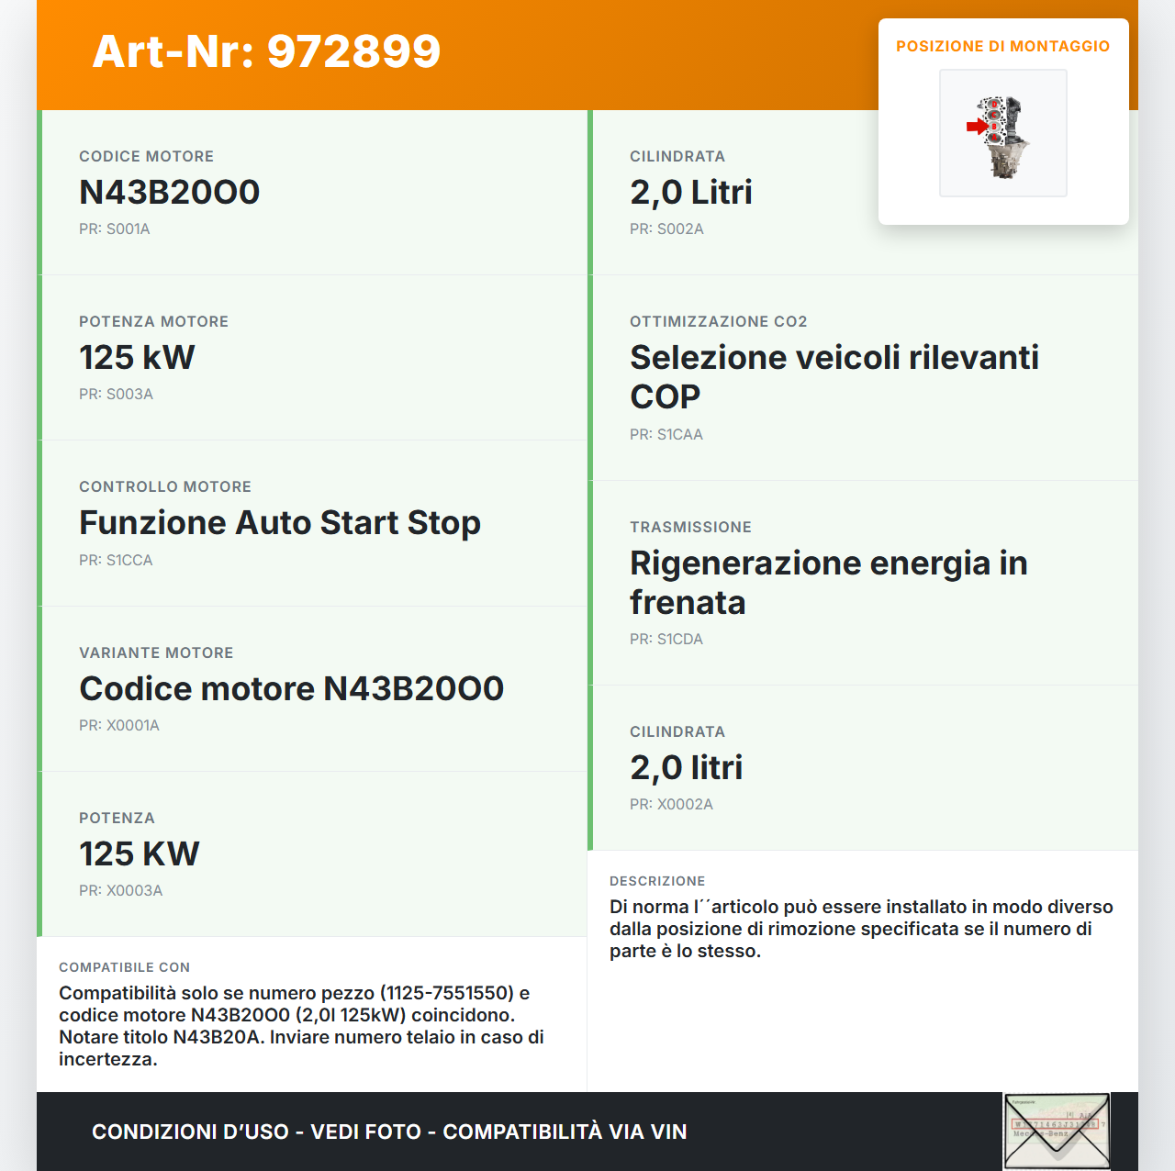Click the Art-Nr: 972899 title
Image resolution: width=1175 pixels, height=1171 pixels.
[266, 51]
